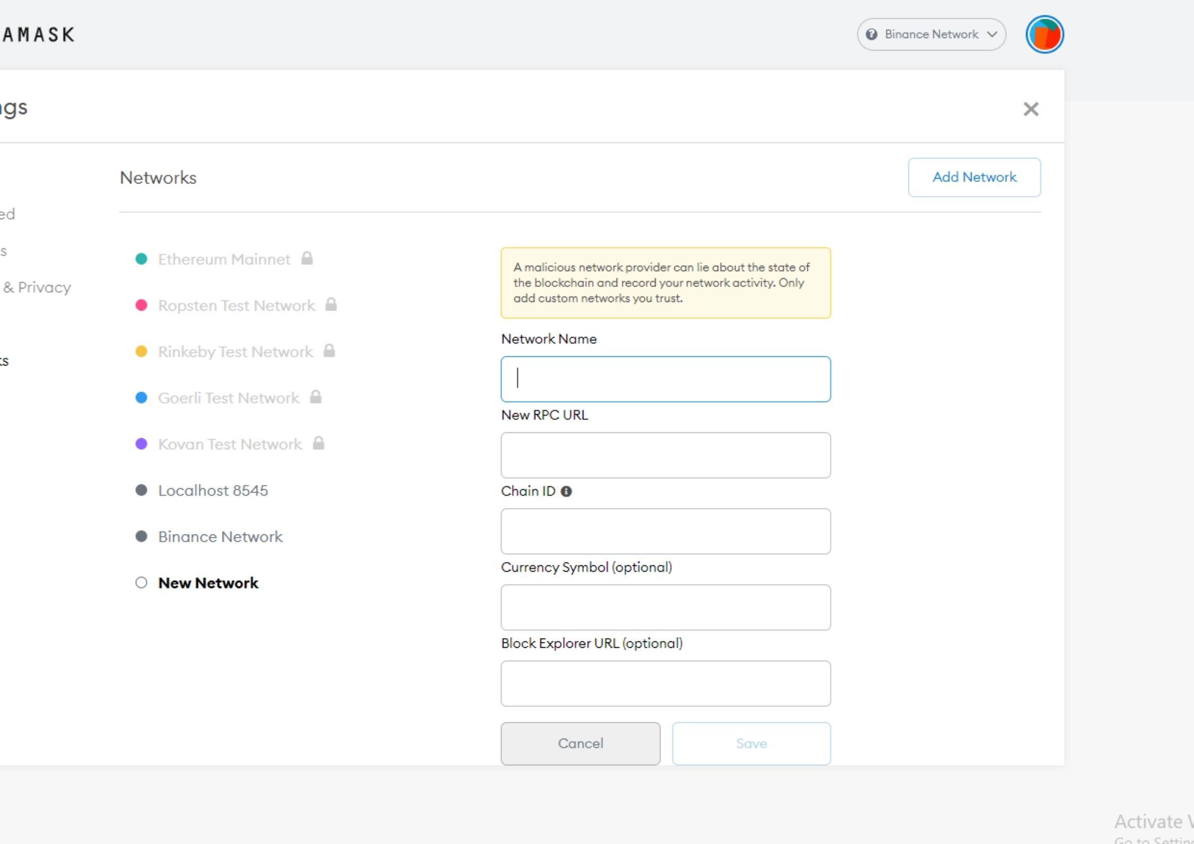Click the gray dot for Binance Network
The width and height of the screenshot is (1194, 844).
[141, 537]
